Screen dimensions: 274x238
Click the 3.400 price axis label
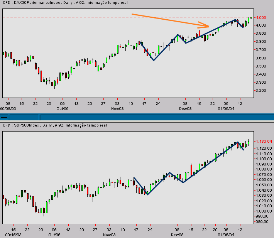point(261,74)
